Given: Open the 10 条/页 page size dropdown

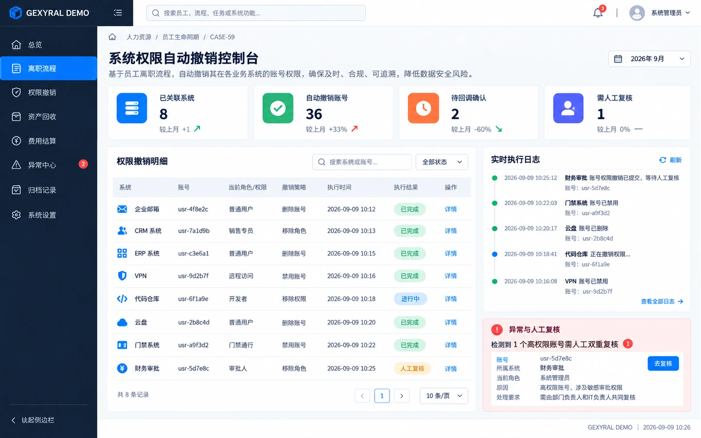Looking at the screenshot, I should pyautogui.click(x=444, y=396).
